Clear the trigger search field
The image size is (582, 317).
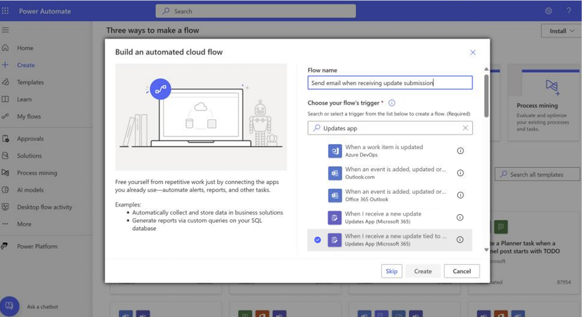[x=465, y=128]
